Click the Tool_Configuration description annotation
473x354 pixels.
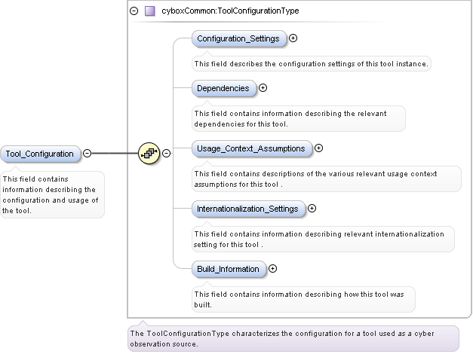click(51, 195)
